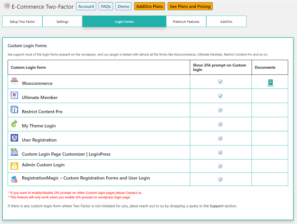Image resolution: width=297 pixels, height=224 pixels.
Task: Toggle 2FA checkbox for User Registration
Action: 220,138
